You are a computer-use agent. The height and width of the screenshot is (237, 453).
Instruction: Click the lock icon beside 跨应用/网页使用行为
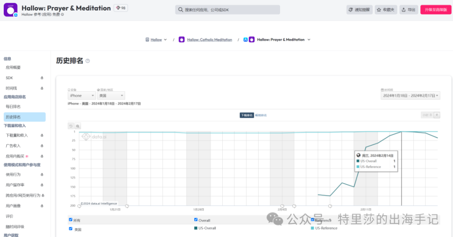pos(43,195)
